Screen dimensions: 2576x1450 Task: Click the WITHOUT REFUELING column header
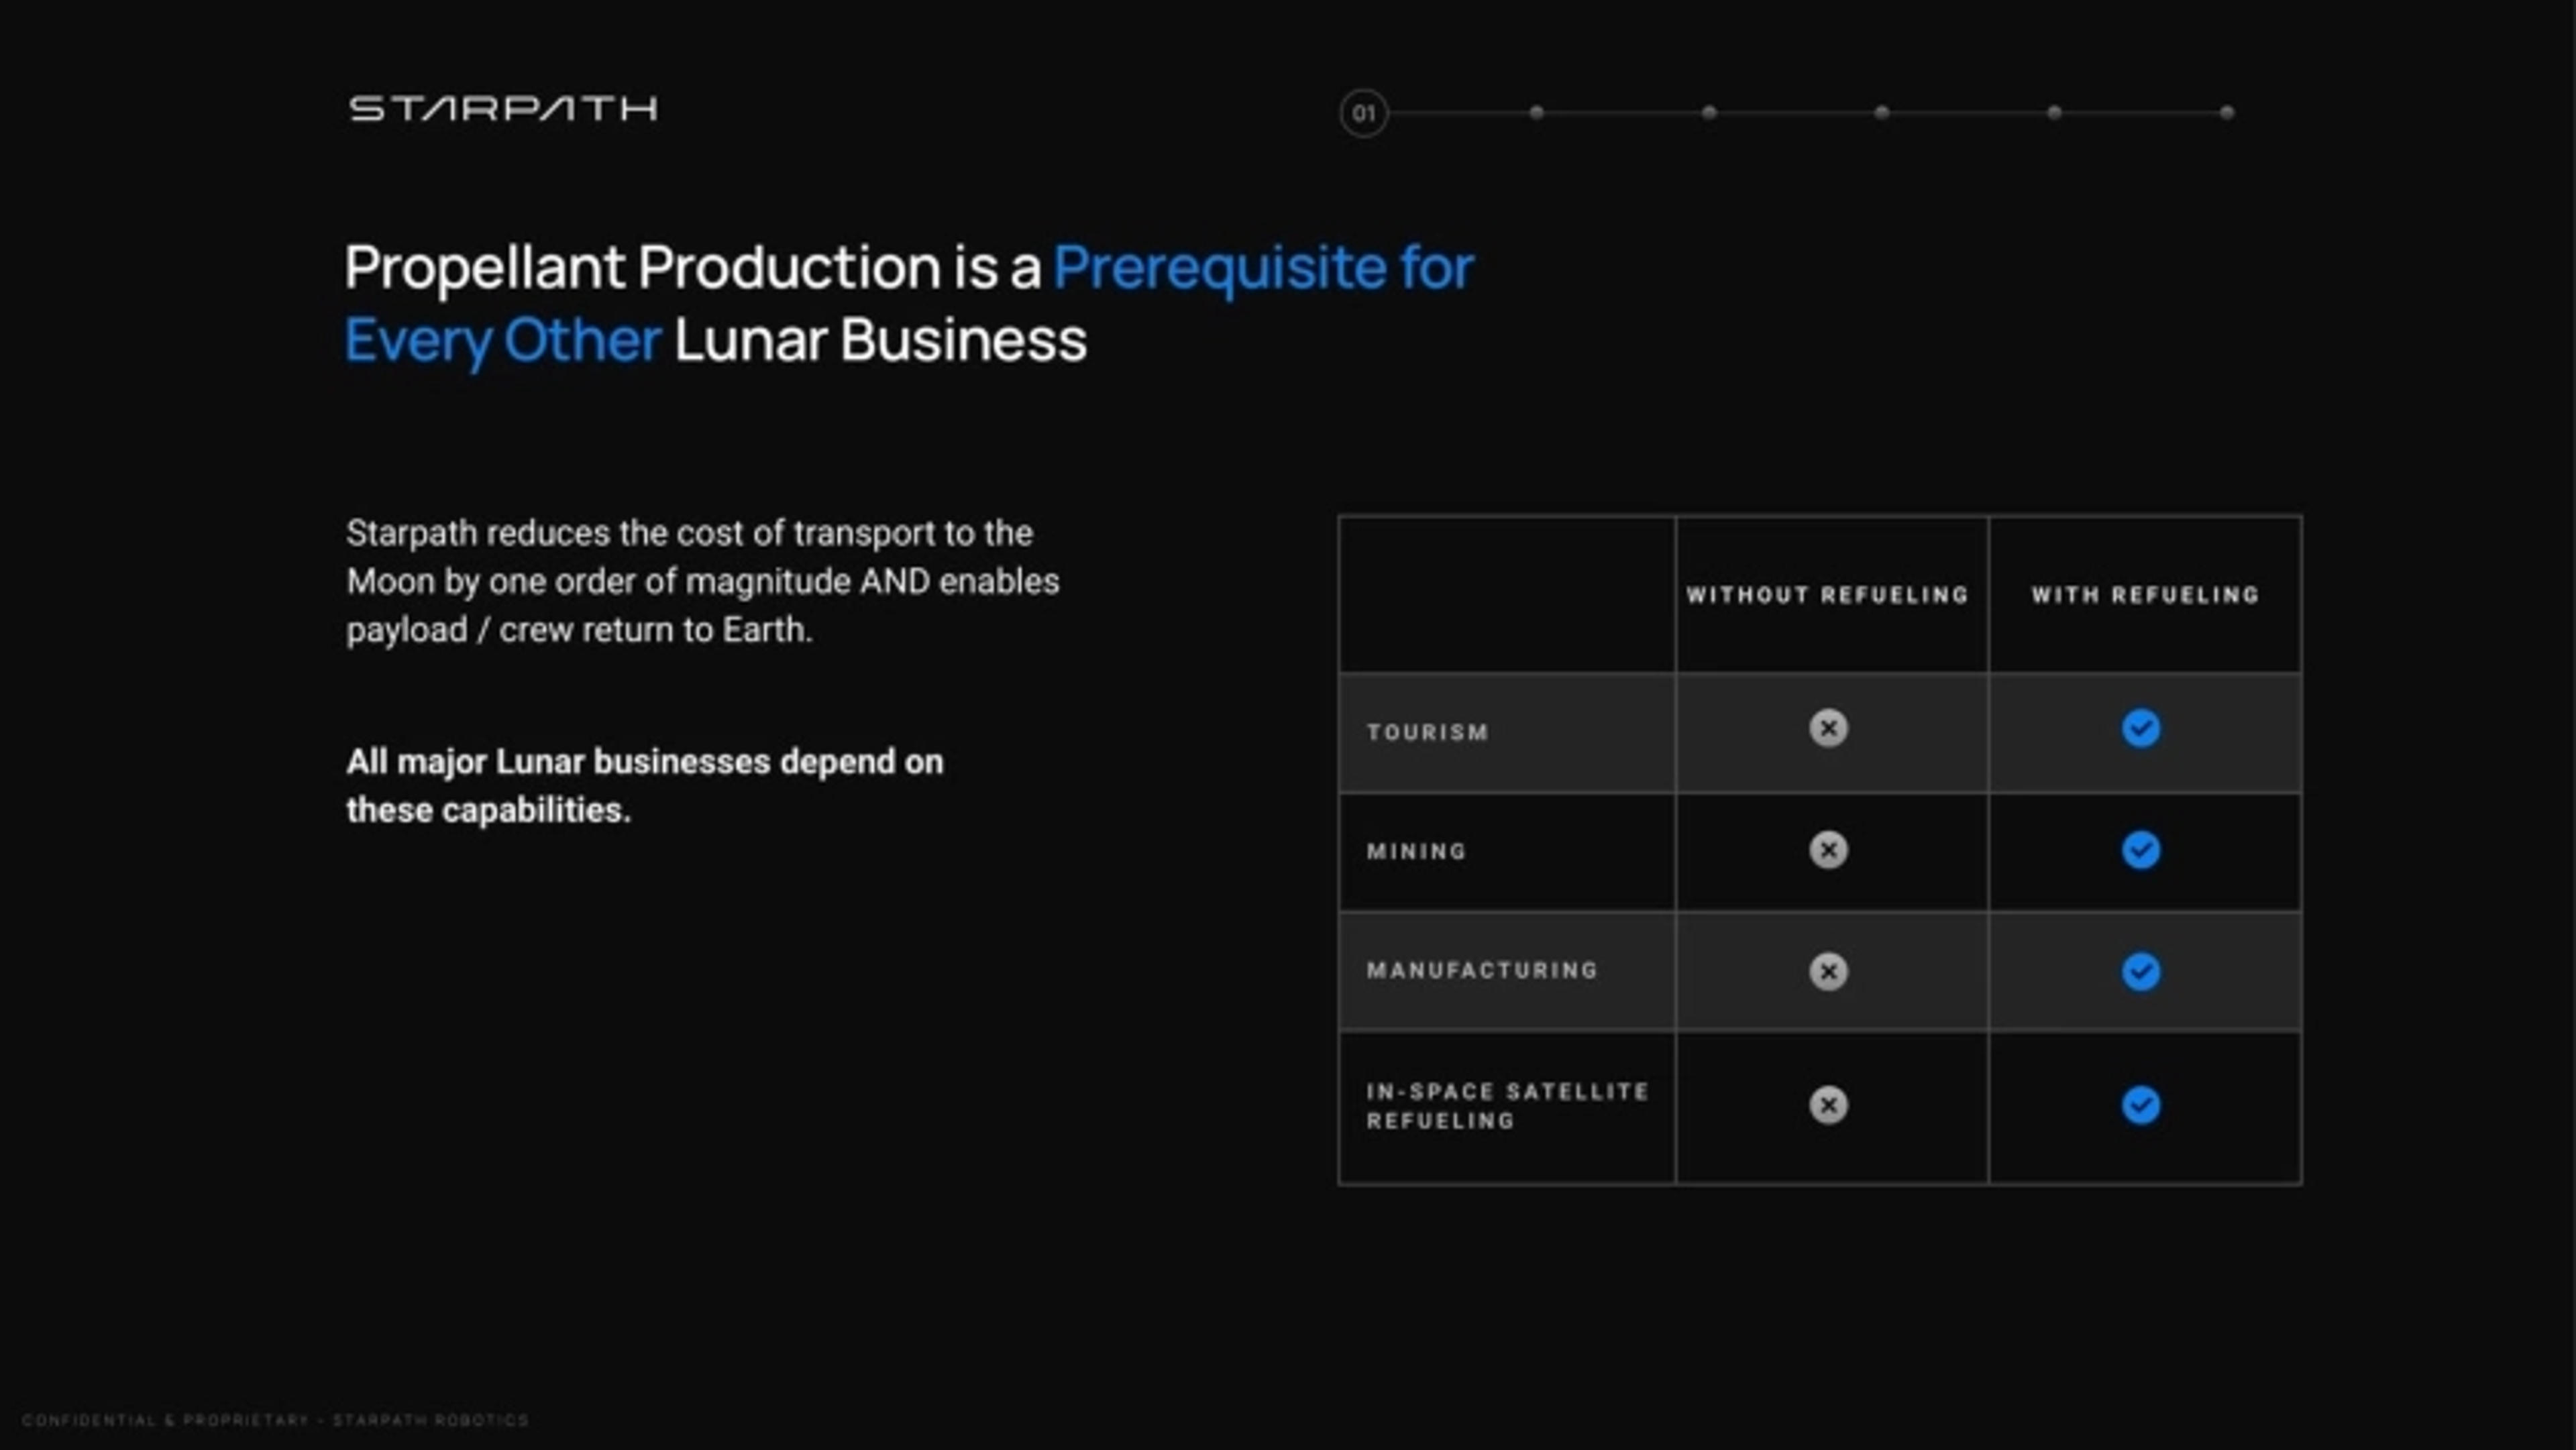[x=1827, y=595]
